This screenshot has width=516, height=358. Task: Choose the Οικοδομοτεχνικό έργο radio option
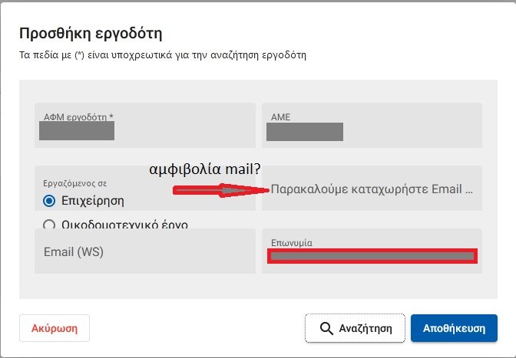click(x=49, y=225)
